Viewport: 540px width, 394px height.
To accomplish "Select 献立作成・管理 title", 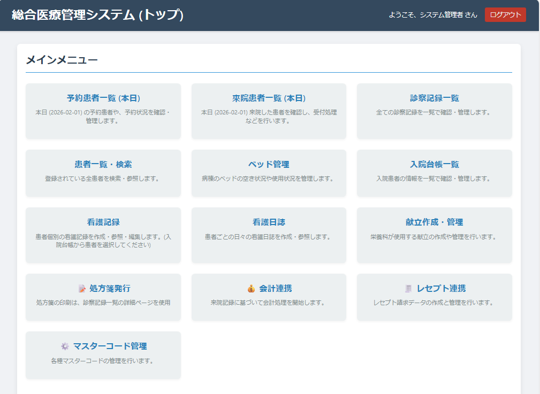I will 434,222.
